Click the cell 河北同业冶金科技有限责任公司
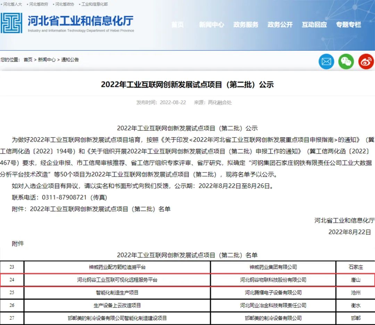Viewport: 375px width, 325px height. click(x=273, y=306)
